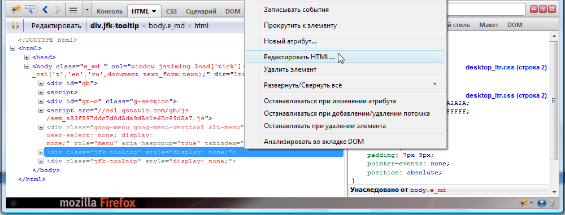Toggle the command line lines icon

point(73,10)
